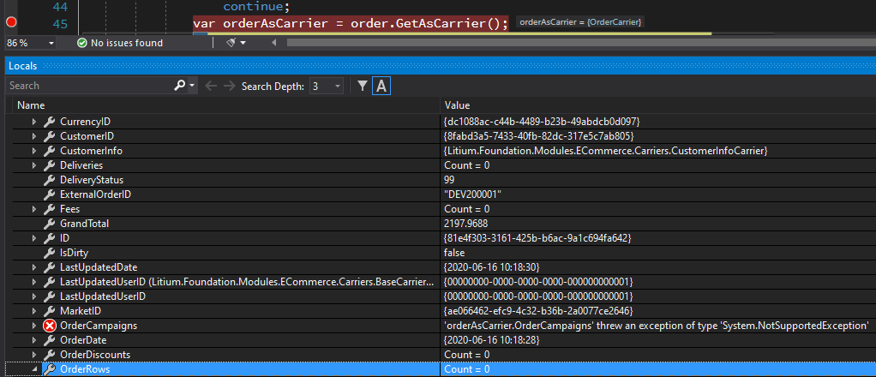Click the wrench icon beside OrderDate
876x377 pixels.
(x=49, y=340)
